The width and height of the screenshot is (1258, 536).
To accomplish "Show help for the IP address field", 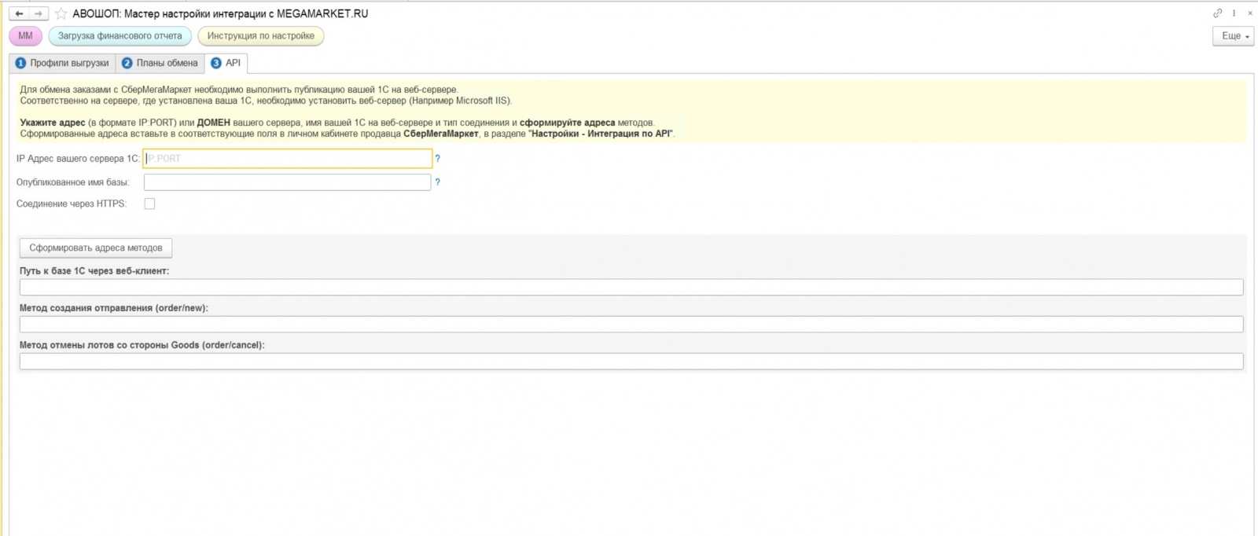I will pyautogui.click(x=438, y=159).
